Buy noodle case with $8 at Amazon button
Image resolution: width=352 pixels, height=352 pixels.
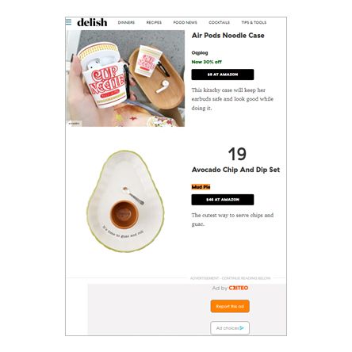pyautogui.click(x=223, y=75)
